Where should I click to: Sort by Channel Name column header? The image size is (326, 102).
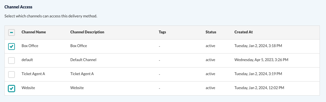[x=34, y=32]
